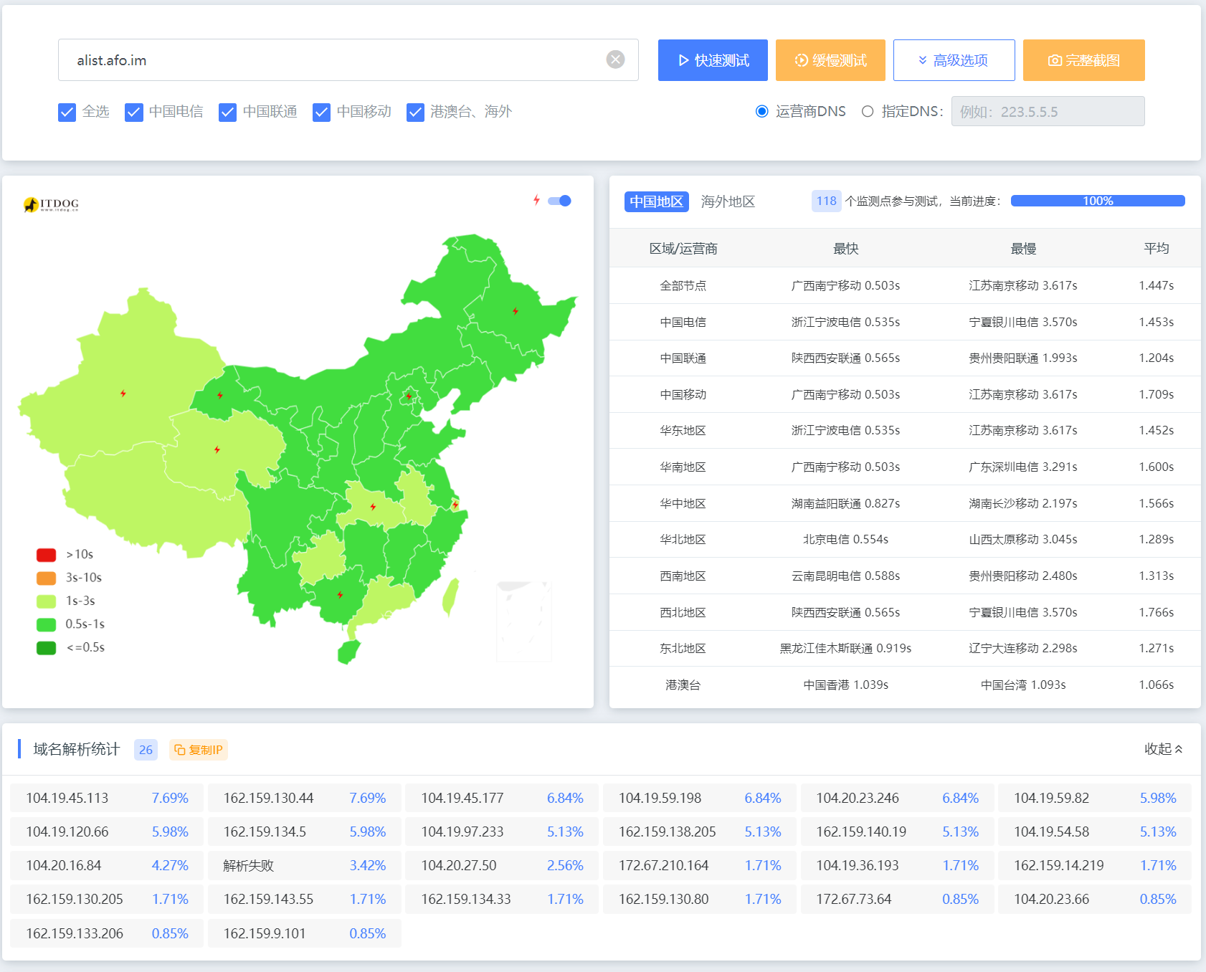Click the 26 count badge
The width and height of the screenshot is (1206, 972).
(146, 750)
